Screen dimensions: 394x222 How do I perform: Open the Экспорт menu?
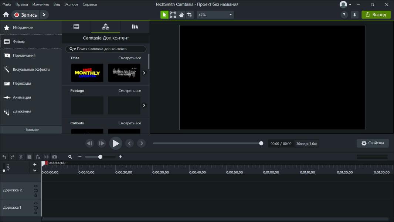coord(71,4)
